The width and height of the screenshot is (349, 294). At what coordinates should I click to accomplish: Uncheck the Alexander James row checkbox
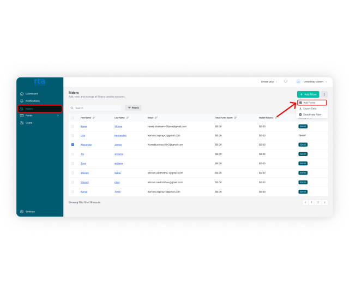[73, 145]
